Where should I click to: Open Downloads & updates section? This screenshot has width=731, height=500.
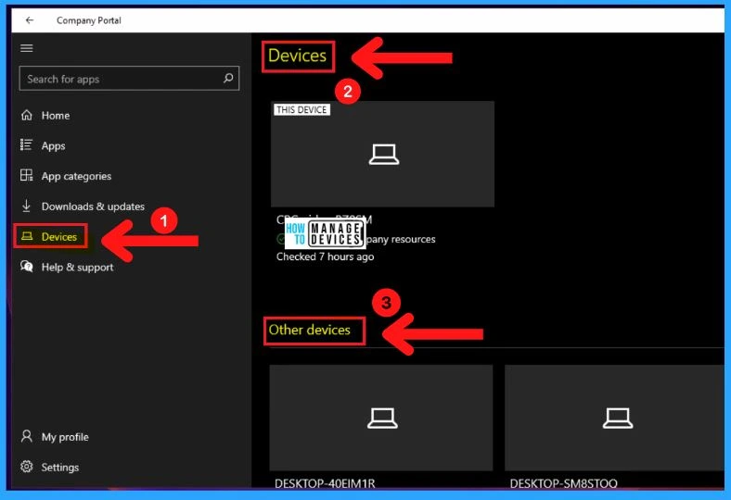[x=93, y=206]
